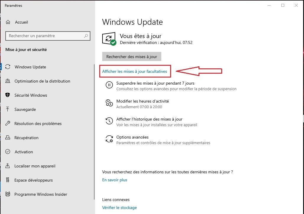This screenshot has width=304, height=214.
Task: Click the Récupération icon in sidebar
Action: pos(8,137)
